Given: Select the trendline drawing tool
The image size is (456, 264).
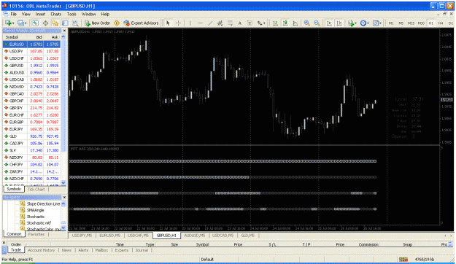Looking at the screenshot, I should 210,23.
